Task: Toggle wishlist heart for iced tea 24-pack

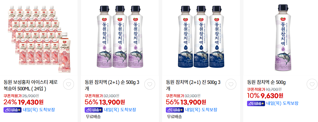Action: [x=69, y=84]
